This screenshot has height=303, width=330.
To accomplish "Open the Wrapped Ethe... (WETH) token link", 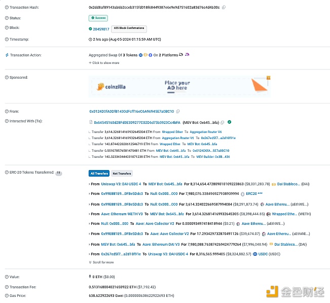I will pyautogui.click(x=284, y=214).
